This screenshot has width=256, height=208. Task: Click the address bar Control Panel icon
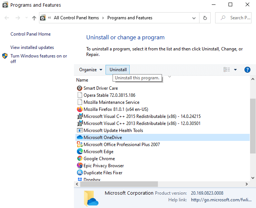43,17
